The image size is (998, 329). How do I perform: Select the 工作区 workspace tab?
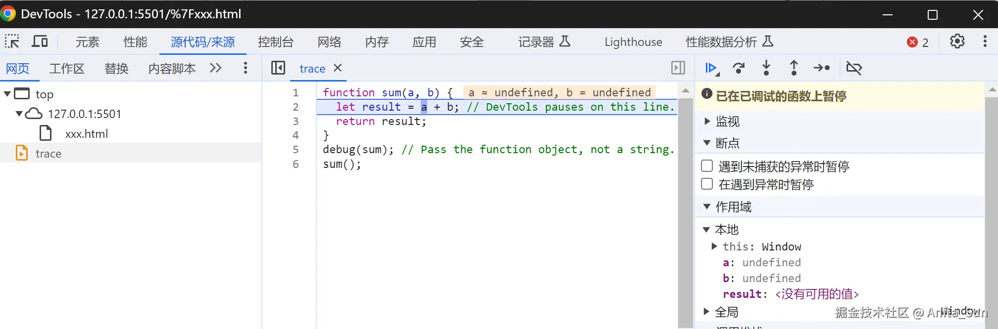click(x=67, y=68)
